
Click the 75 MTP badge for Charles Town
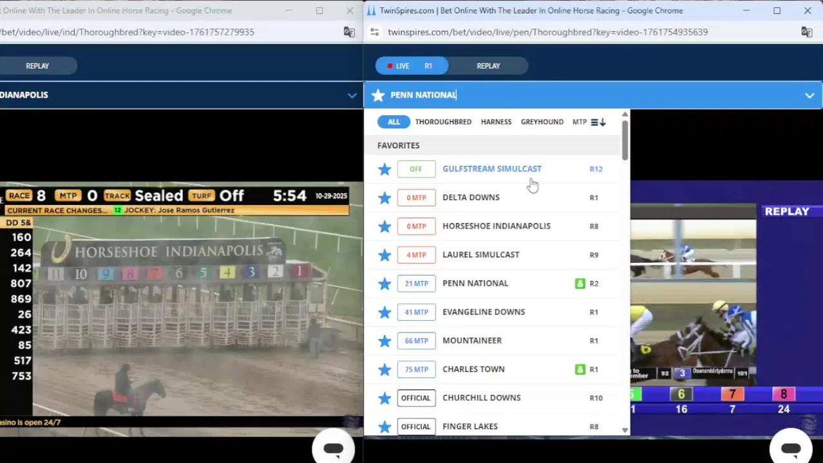point(416,369)
